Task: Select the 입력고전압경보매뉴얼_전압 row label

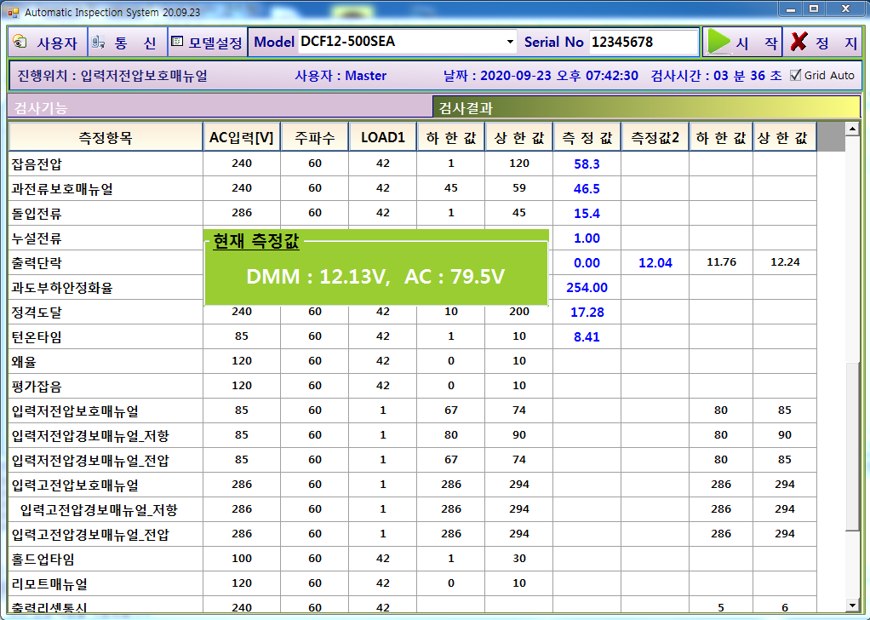Action: (x=90, y=535)
